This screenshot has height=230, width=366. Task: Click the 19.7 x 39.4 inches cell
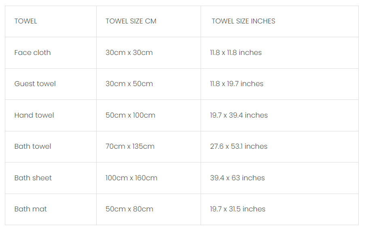279,115
